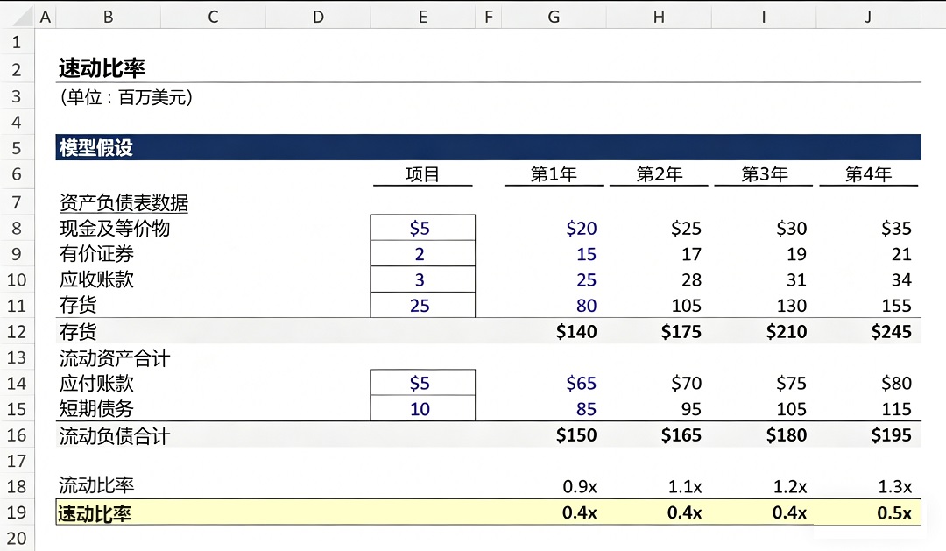This screenshot has width=946, height=551.
Task: Click the 模型假设 header band
Action: coord(488,147)
